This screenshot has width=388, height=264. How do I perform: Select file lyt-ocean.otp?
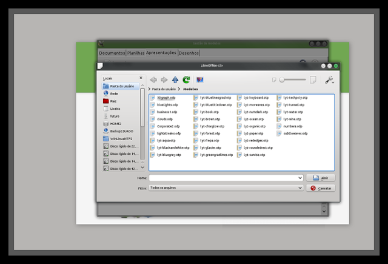coord(250,120)
